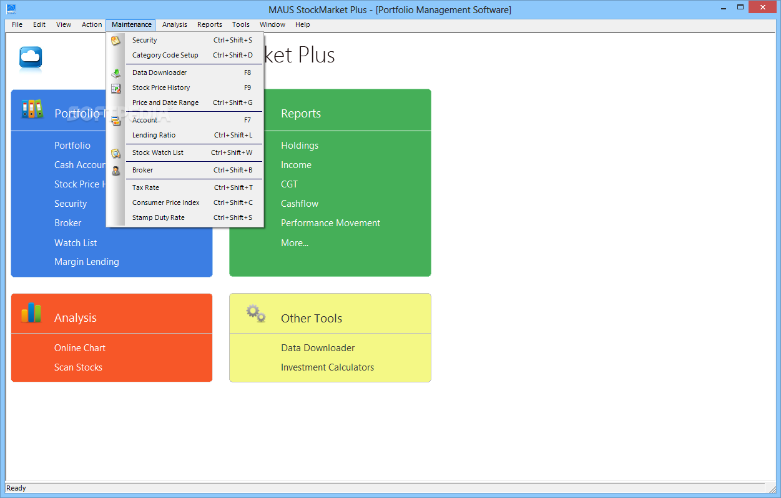The height and width of the screenshot is (498, 781).
Task: Open the Tools menu
Action: click(x=241, y=25)
